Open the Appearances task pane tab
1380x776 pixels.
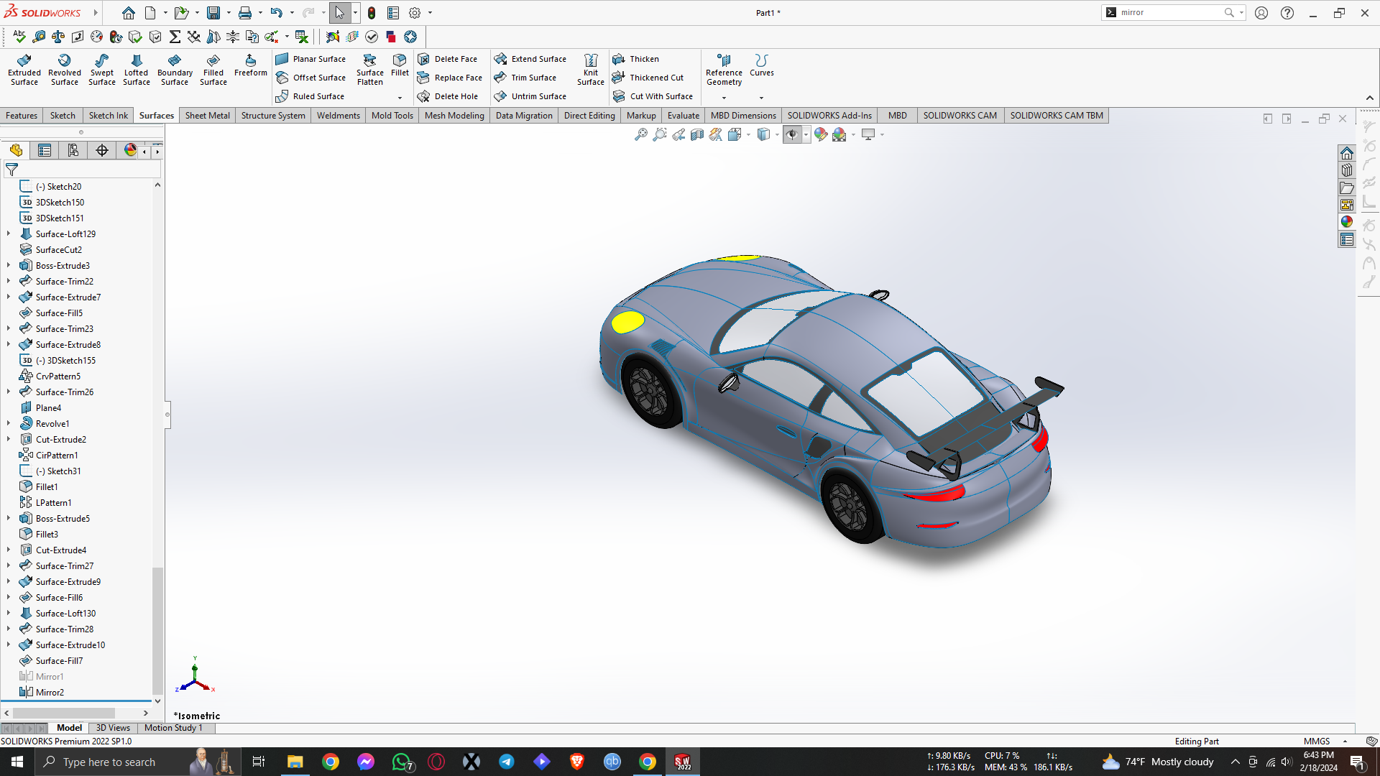pyautogui.click(x=1346, y=222)
